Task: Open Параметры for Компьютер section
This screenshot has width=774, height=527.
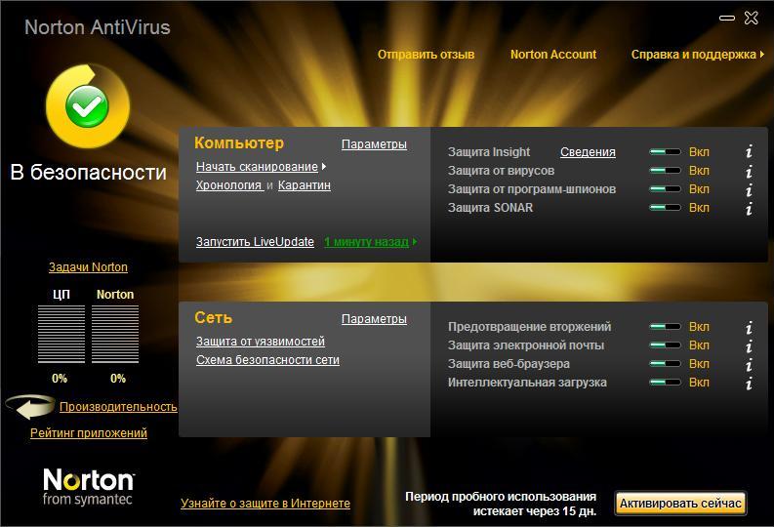Action: click(374, 144)
